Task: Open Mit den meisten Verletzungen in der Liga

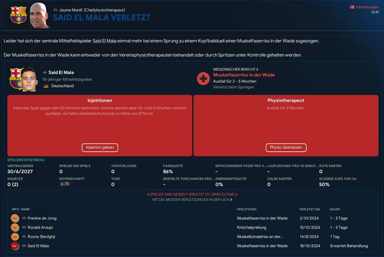Action: (x=192, y=200)
